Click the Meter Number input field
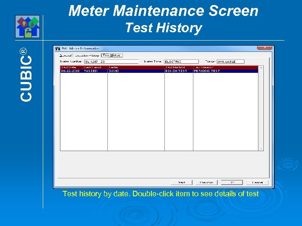302x226 pixels. 111,62
